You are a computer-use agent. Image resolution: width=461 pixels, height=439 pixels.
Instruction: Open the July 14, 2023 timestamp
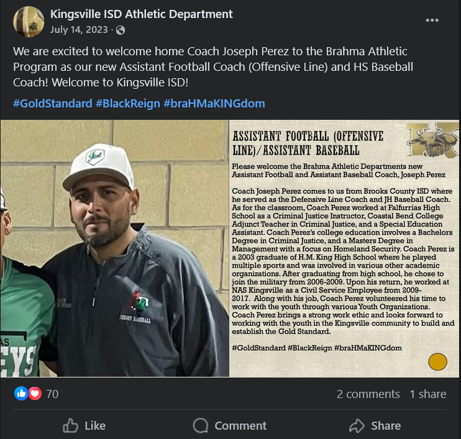(x=79, y=30)
